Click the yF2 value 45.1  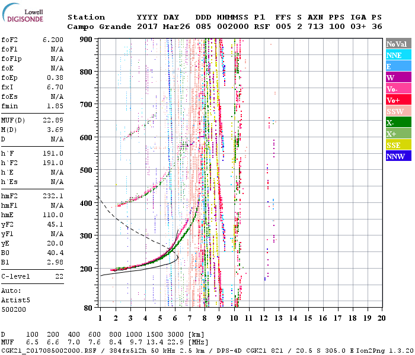point(55,225)
